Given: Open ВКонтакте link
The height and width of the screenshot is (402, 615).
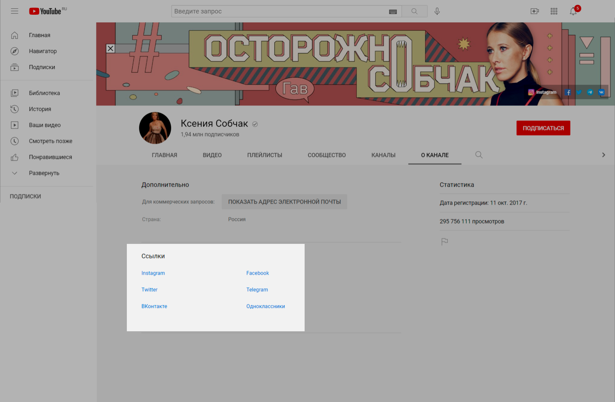Looking at the screenshot, I should 154,306.
